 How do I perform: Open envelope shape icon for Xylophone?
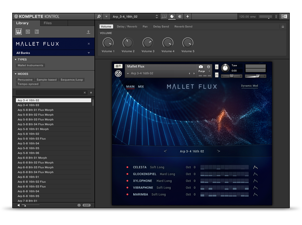(x=255, y=181)
